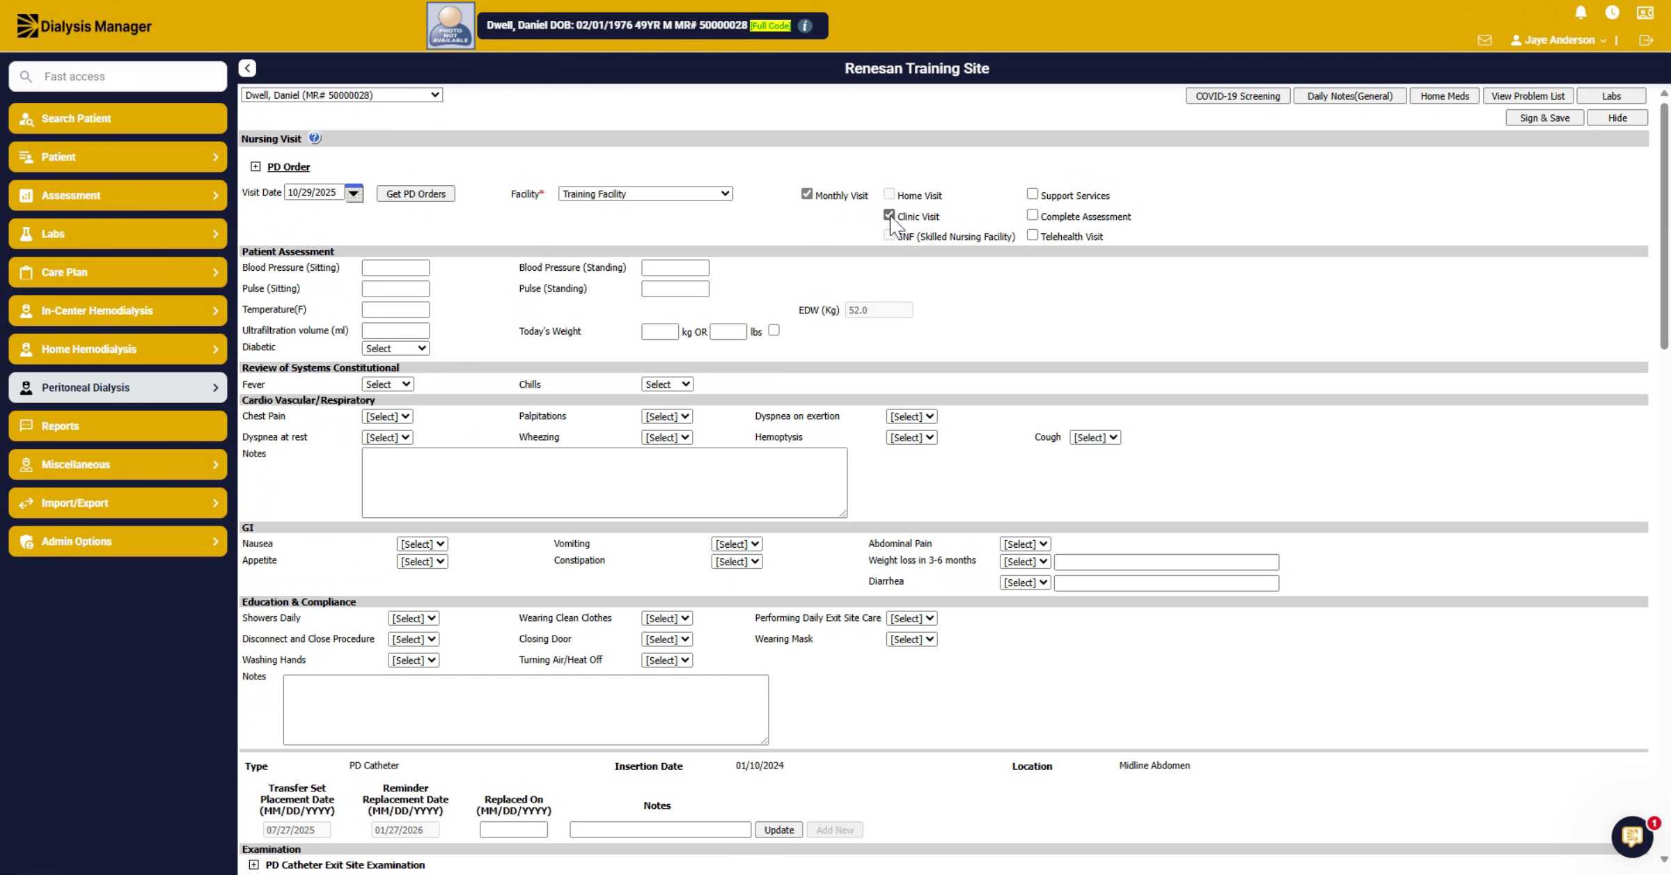Open the Care Plan sidebar menu

(x=118, y=272)
